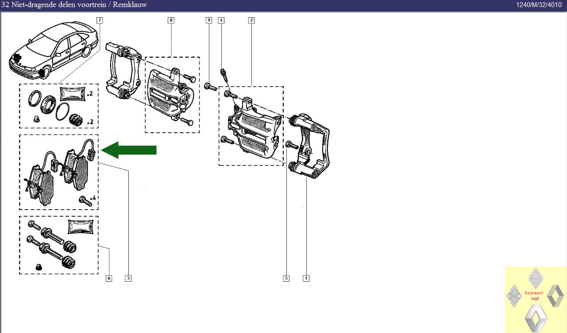Click the 'Niet-dragende delen voortrein / Remklauw' header
The image size is (567, 333).
click(x=73, y=5)
